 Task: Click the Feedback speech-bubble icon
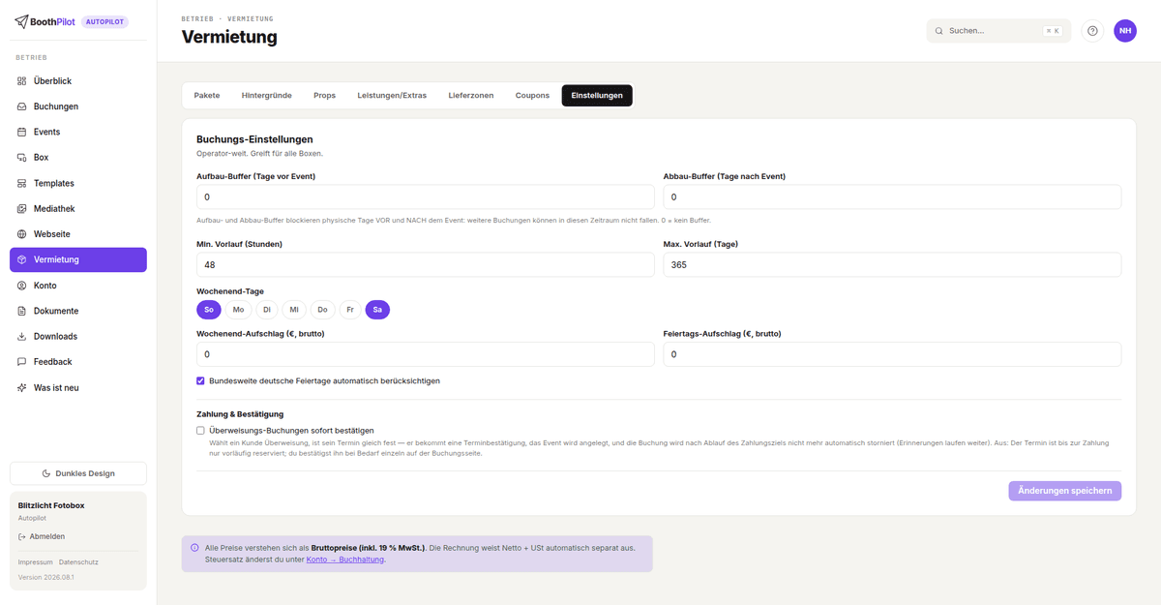pos(22,361)
